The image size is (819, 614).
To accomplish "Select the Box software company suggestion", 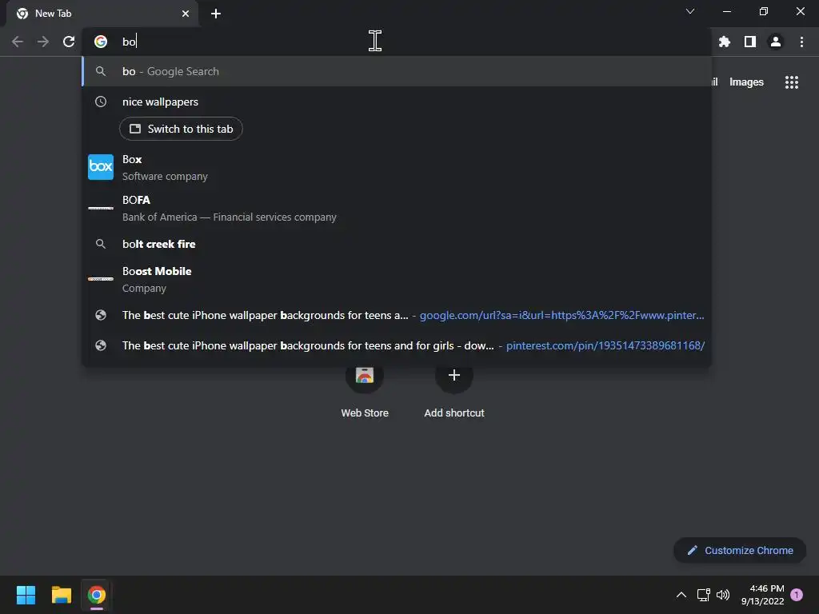I will click(397, 168).
